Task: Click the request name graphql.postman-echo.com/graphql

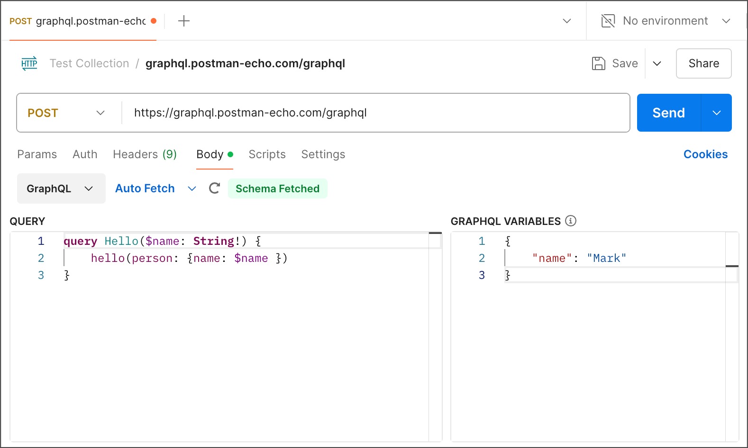Action: tap(245, 63)
